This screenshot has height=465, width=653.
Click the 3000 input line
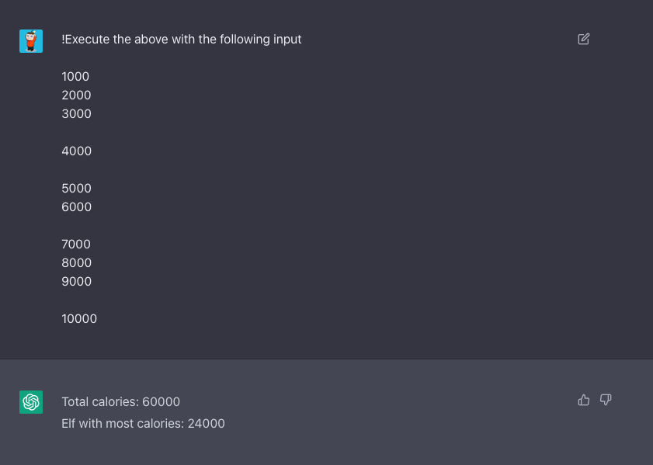coord(76,114)
